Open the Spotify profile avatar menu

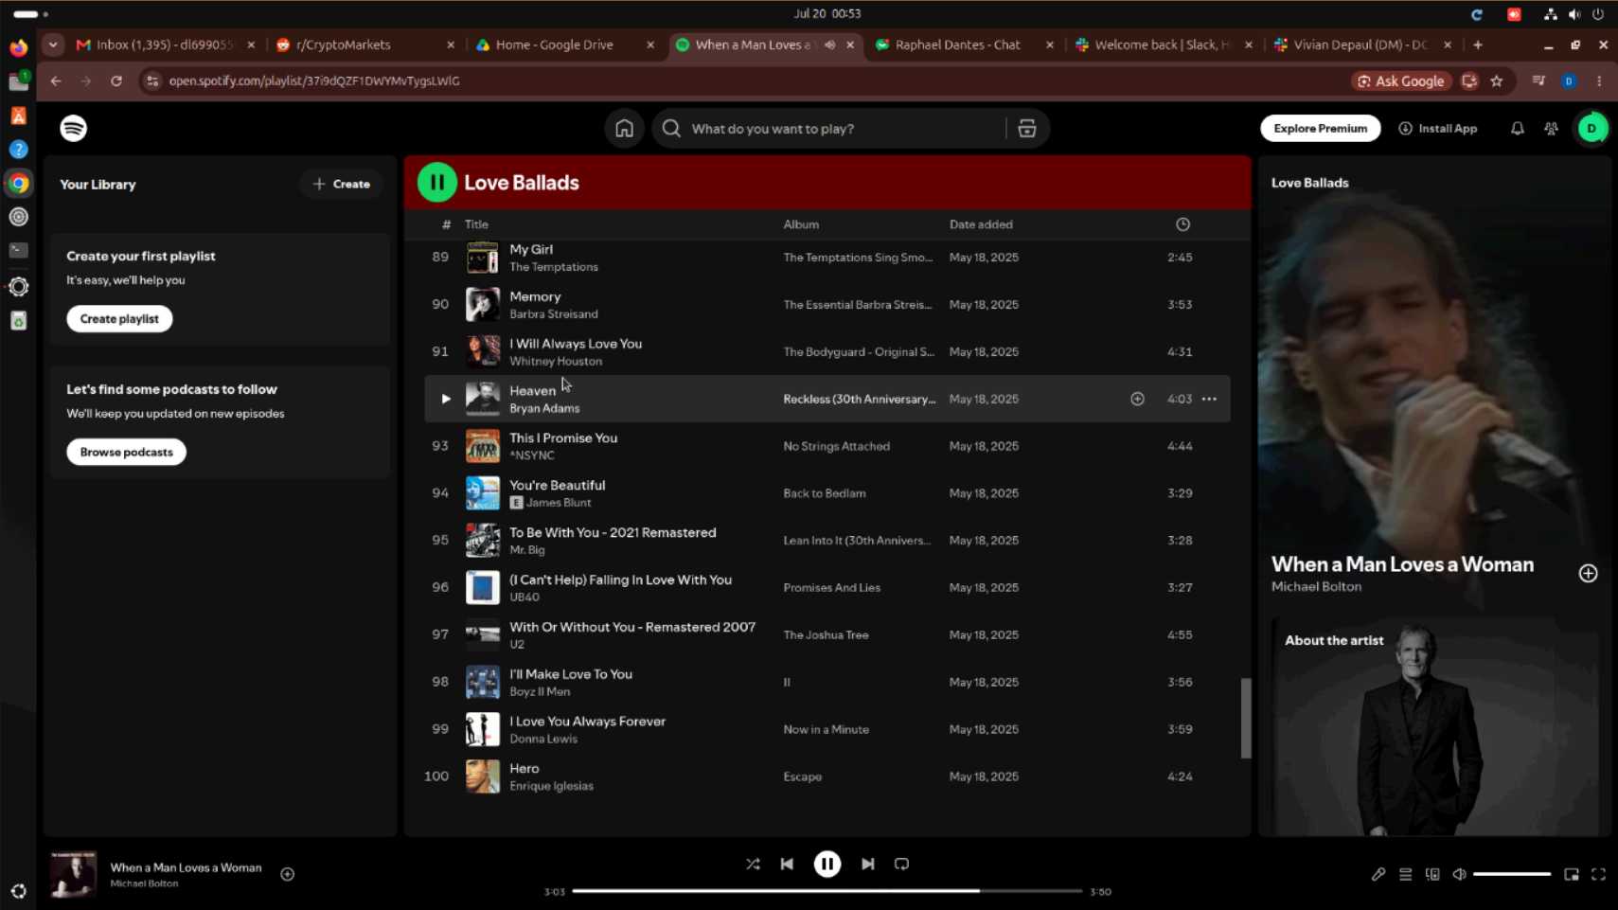coord(1591,129)
